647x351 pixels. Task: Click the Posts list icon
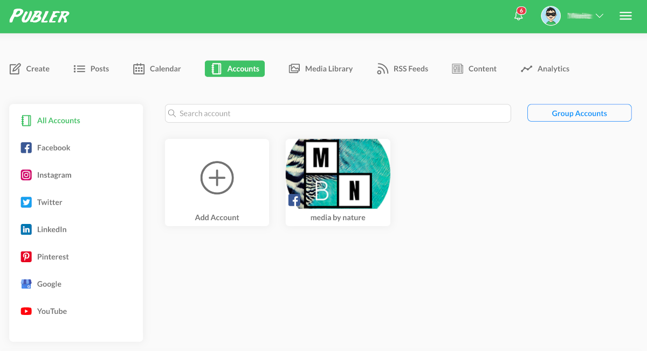[x=79, y=69]
